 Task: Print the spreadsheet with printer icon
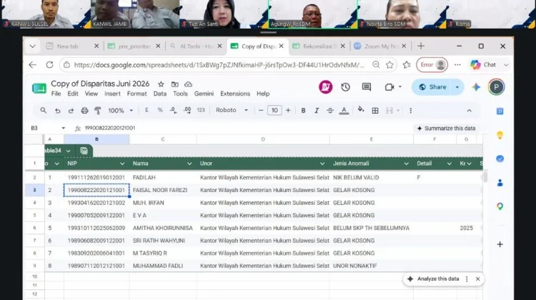pos(84,111)
